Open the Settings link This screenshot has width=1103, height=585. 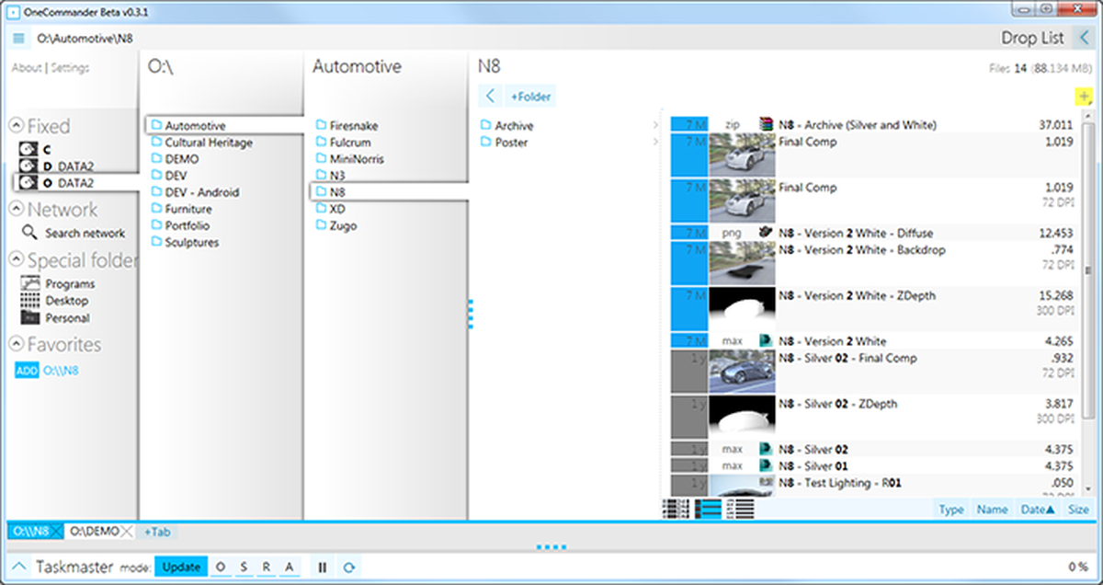(70, 67)
